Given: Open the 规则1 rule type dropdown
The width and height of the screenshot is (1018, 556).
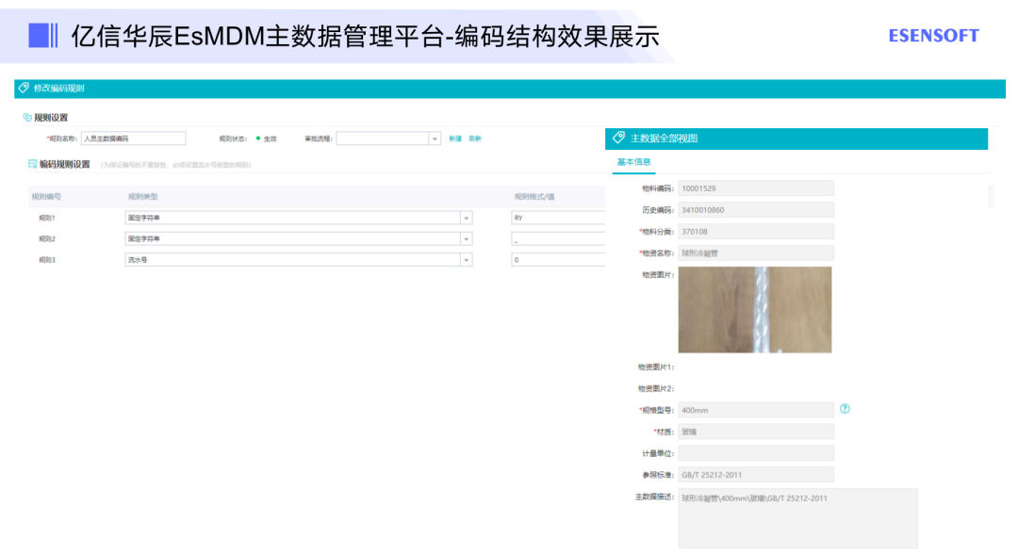Looking at the screenshot, I should (x=466, y=218).
